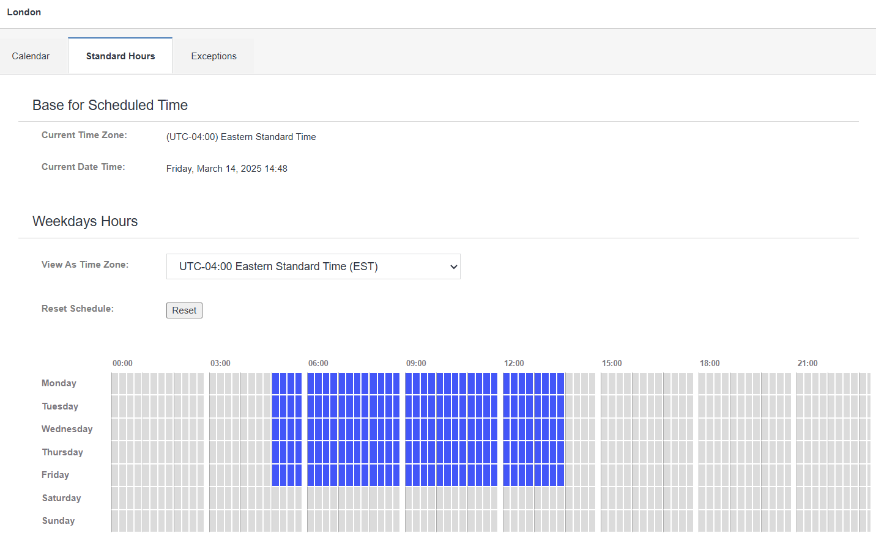Enable Tuesday's 18:00 time slot
The width and height of the screenshot is (876, 536).
pos(702,406)
